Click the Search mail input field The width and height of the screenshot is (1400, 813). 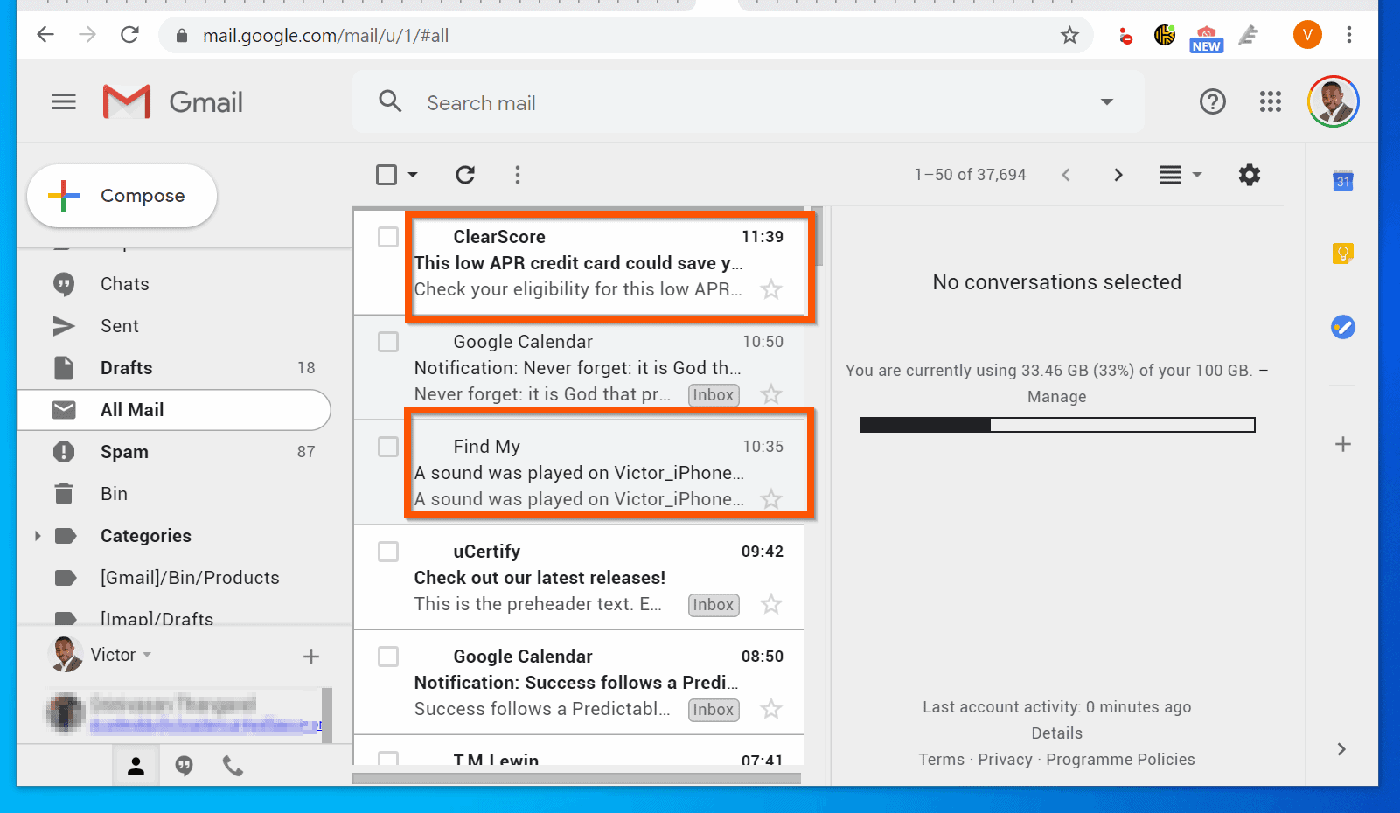[x=749, y=102]
